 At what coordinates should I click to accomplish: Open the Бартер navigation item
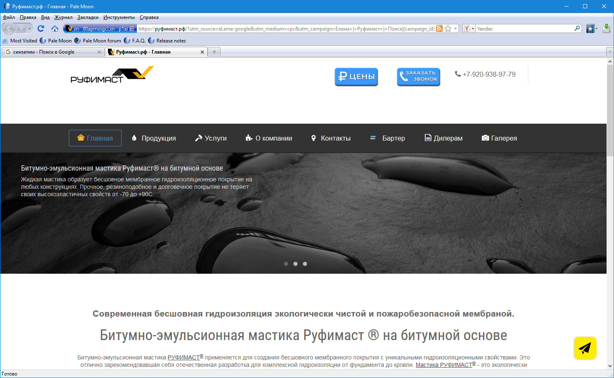click(x=387, y=138)
